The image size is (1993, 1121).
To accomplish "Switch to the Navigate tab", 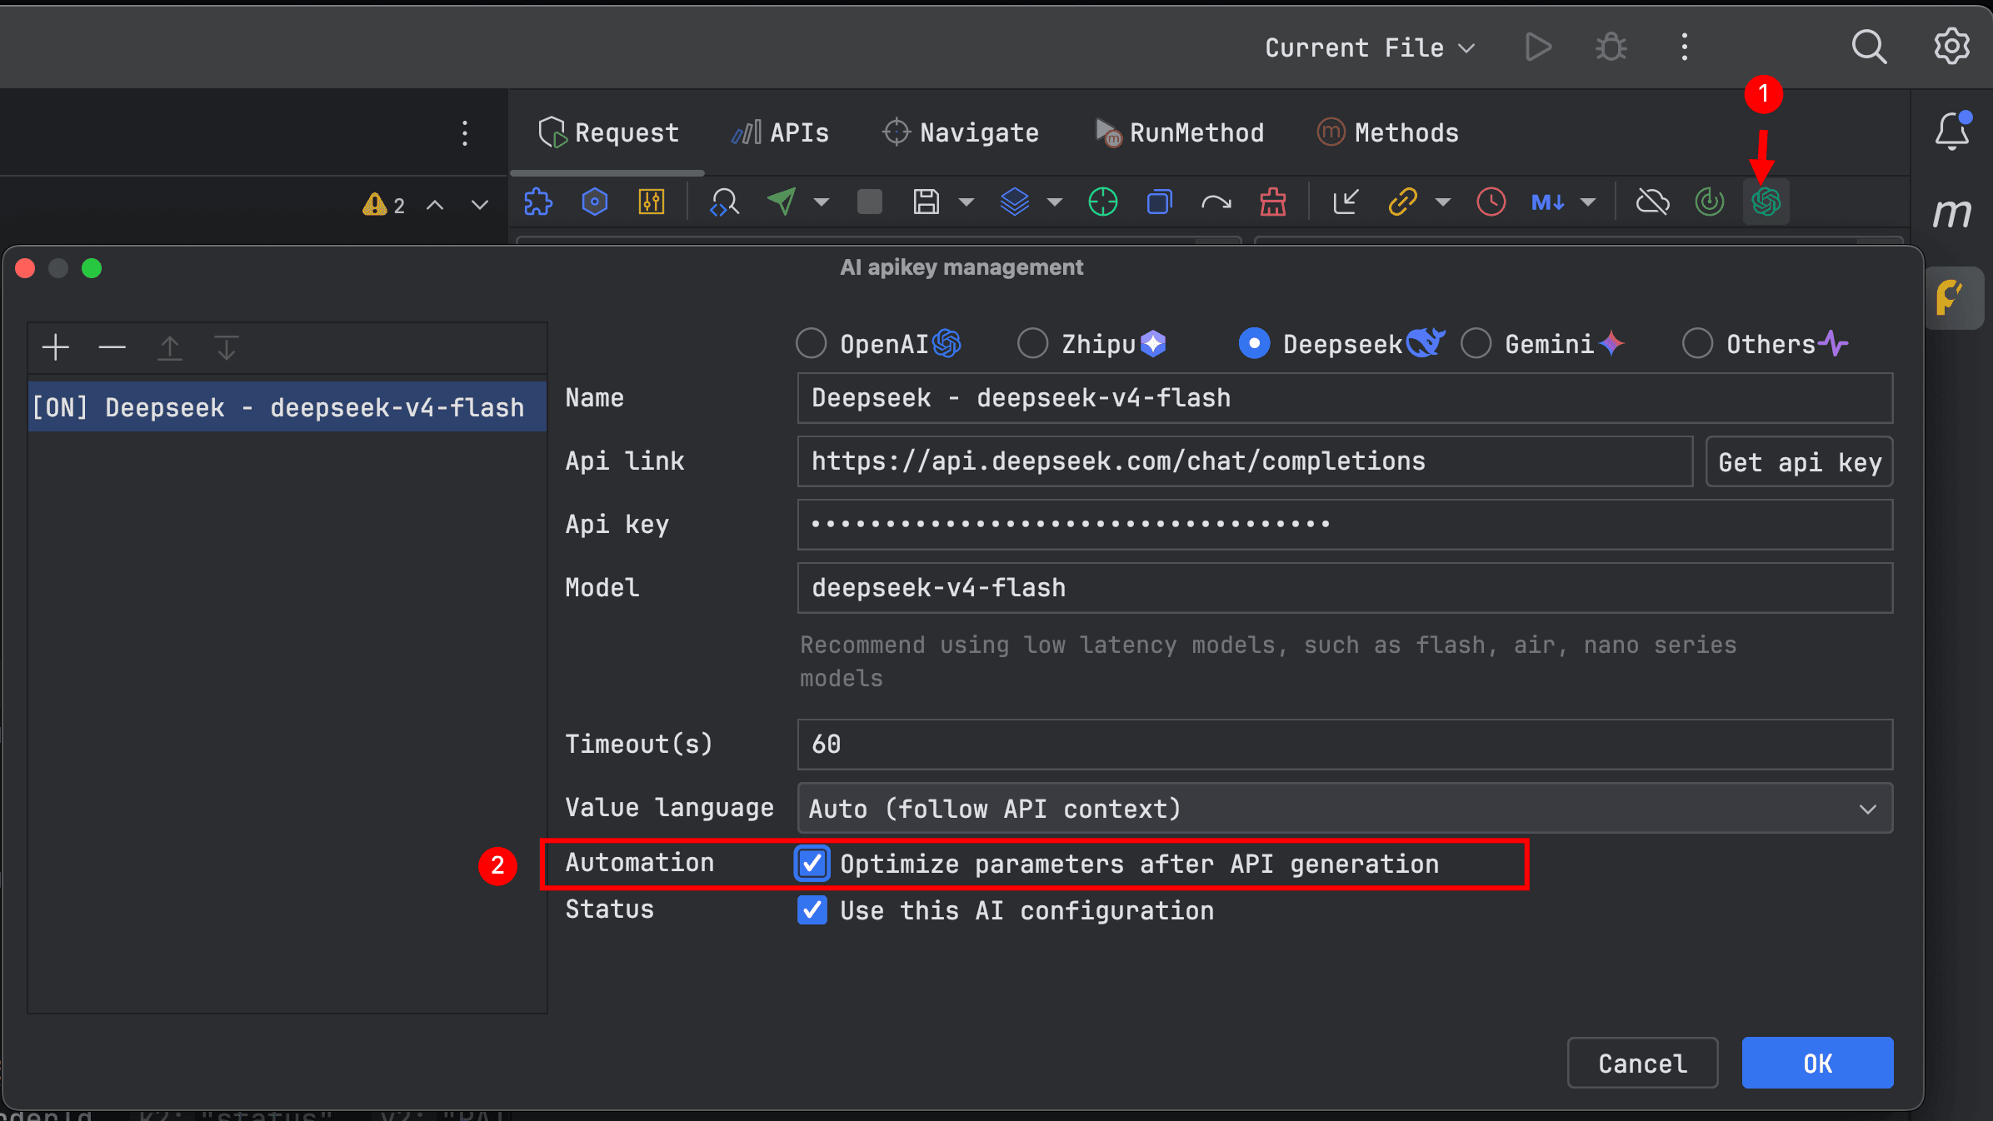I will (x=961, y=132).
